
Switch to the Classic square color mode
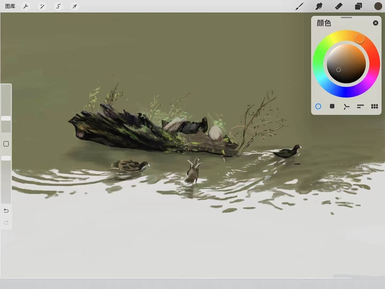click(x=332, y=106)
